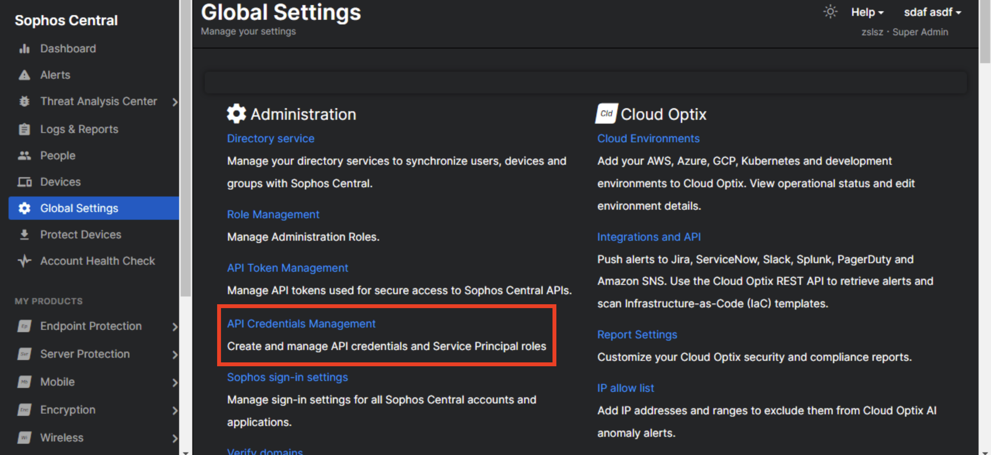Expand the Mobile chevron
This screenshot has width=991, height=455.
coord(175,383)
